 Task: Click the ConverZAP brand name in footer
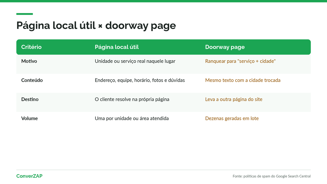click(x=29, y=176)
